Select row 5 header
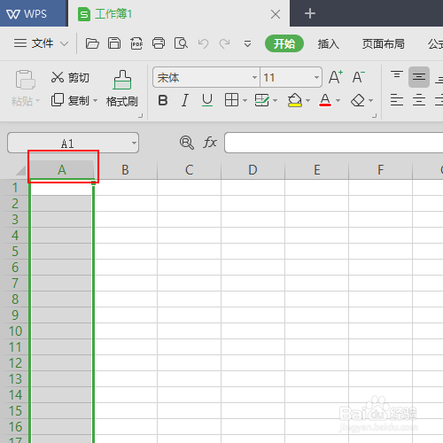The width and height of the screenshot is (443, 443). point(15,252)
